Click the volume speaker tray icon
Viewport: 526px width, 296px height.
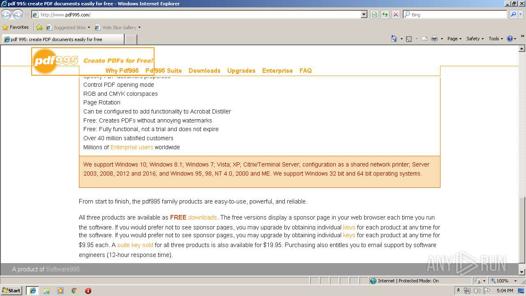[x=477, y=291]
